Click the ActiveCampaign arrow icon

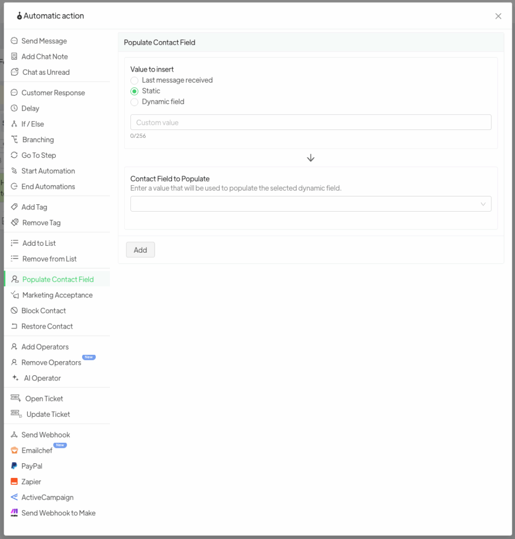(x=14, y=497)
